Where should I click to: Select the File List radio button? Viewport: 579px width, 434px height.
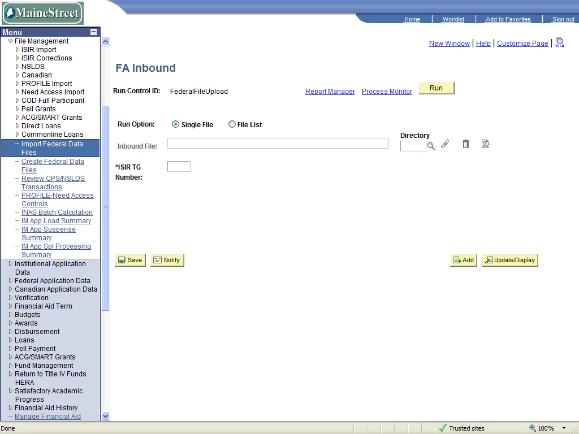pos(232,124)
